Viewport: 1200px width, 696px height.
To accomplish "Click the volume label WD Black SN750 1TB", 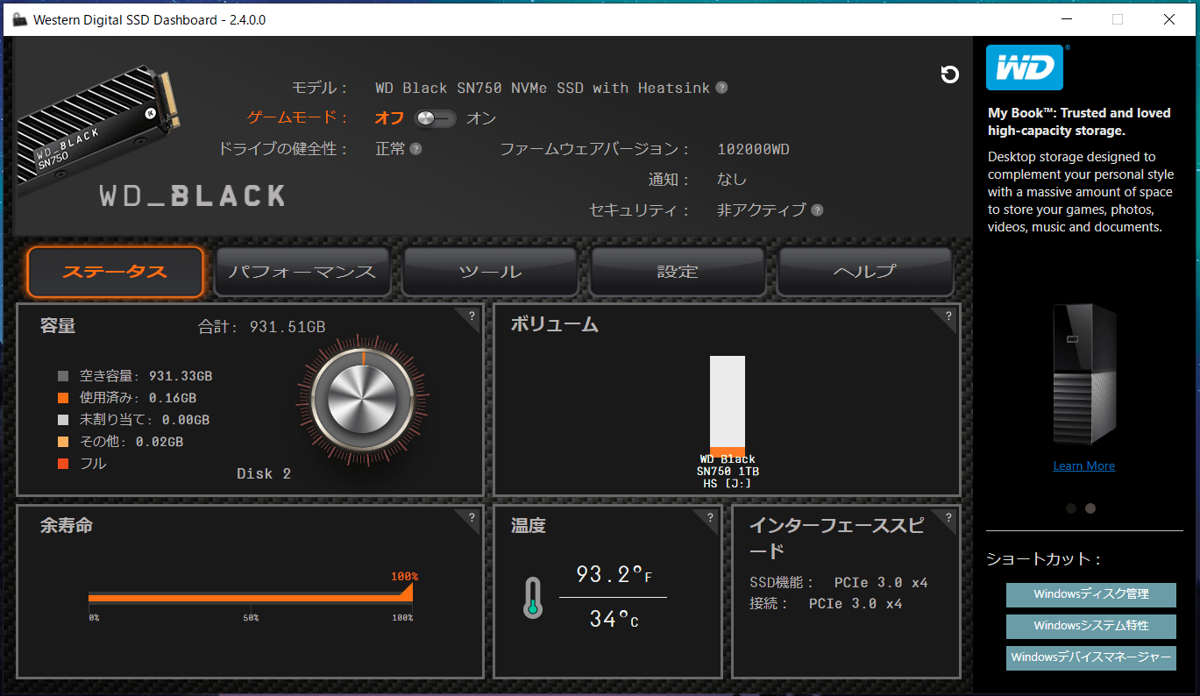I will 728,471.
